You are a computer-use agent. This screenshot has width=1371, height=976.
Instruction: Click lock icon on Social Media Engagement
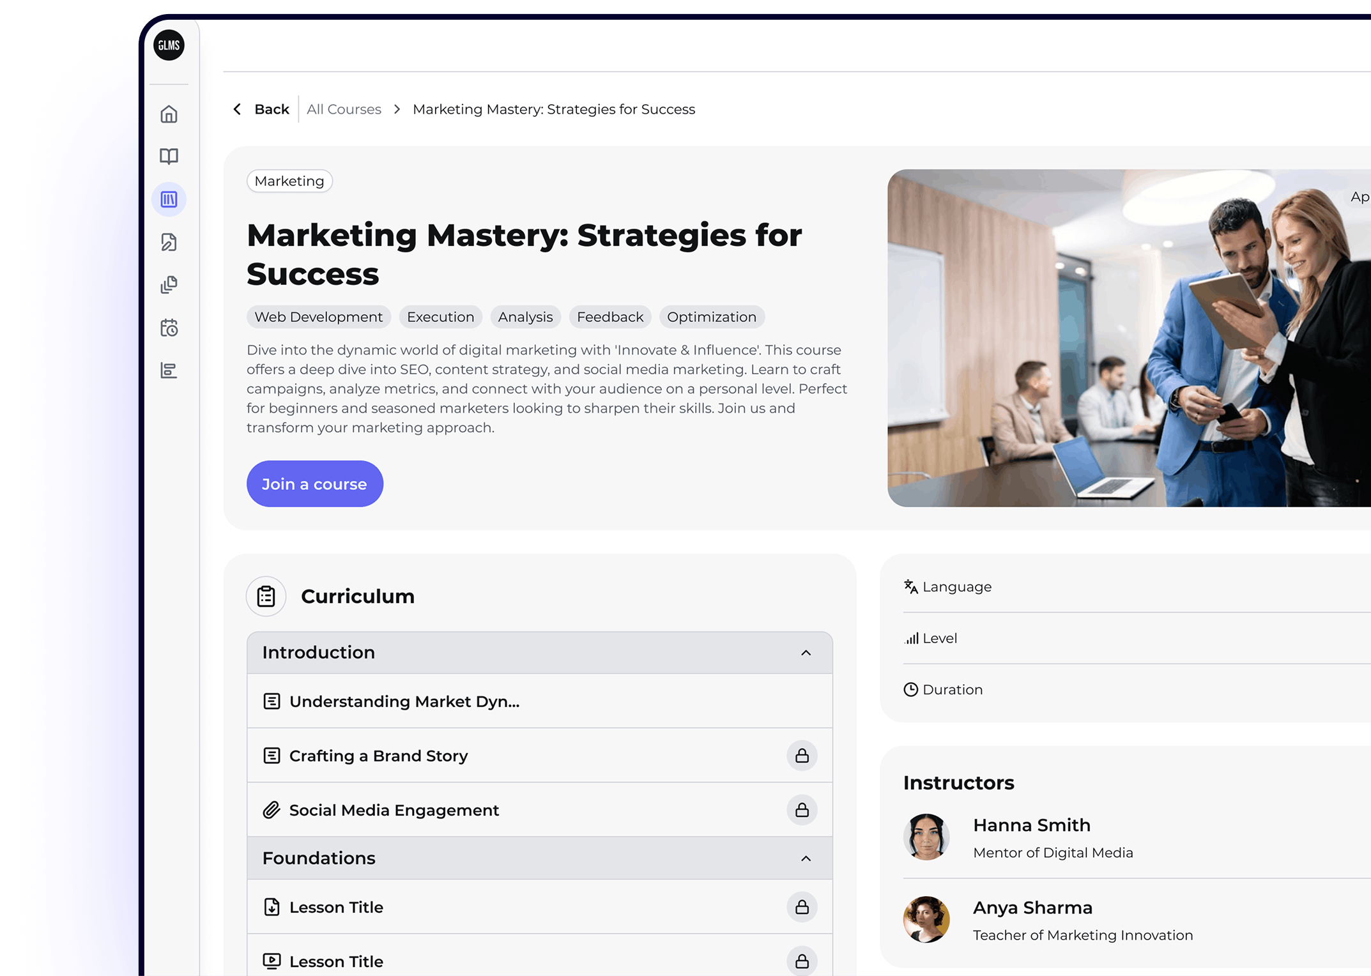pos(801,810)
